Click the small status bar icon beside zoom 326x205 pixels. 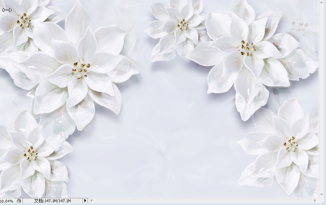tap(19, 201)
